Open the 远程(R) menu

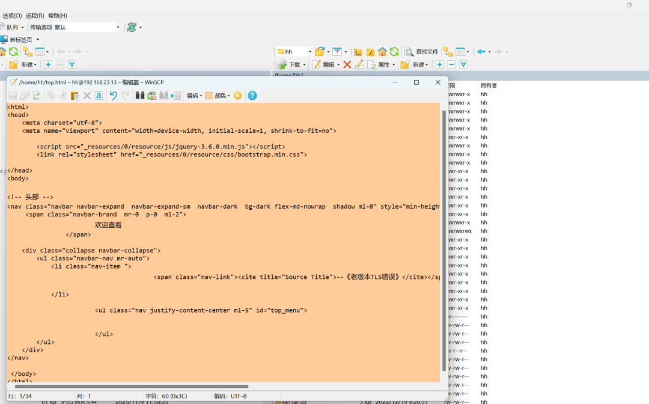[35, 16]
